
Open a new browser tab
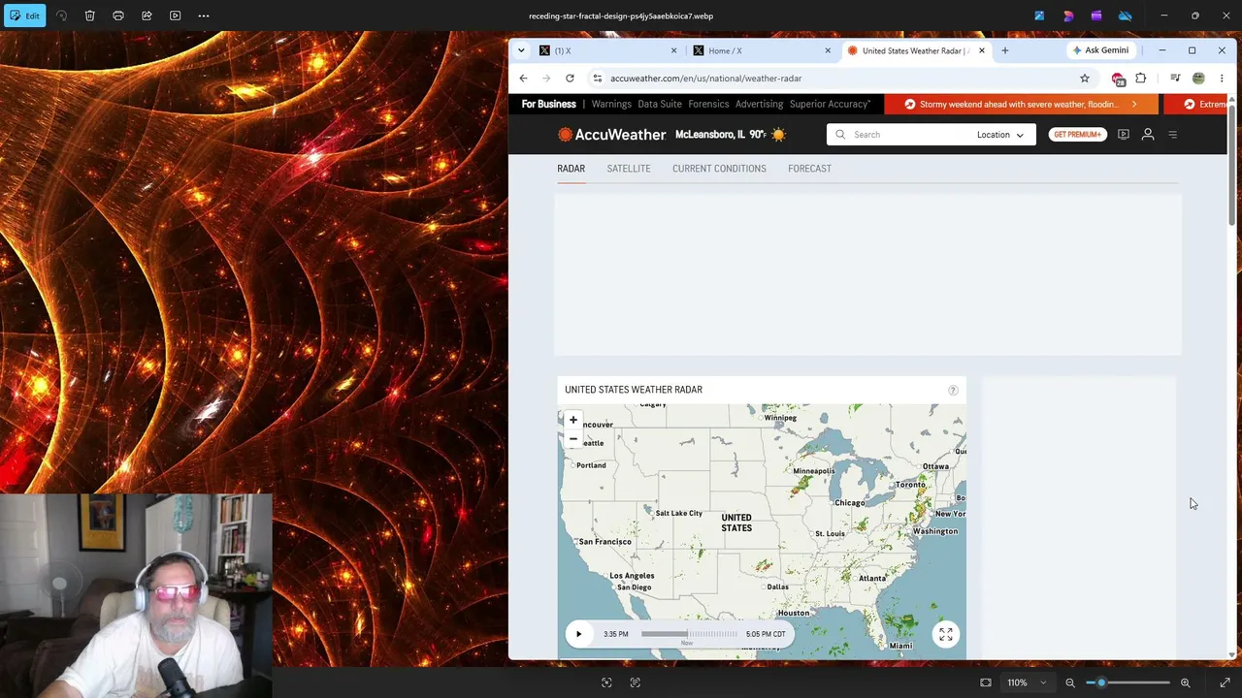click(1005, 50)
